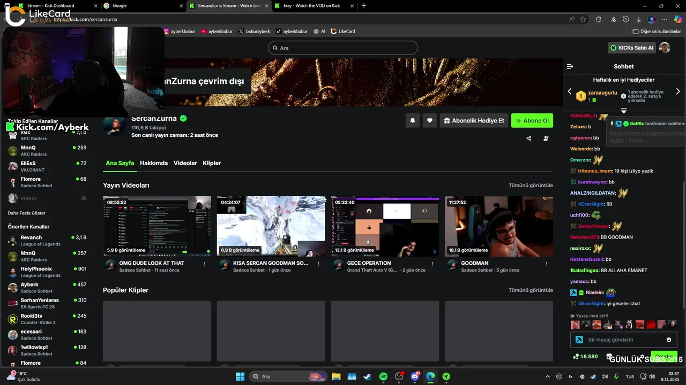Expand the gifters leaderboard drop handle
Screen dimensions: 686x385
[x=624, y=111]
